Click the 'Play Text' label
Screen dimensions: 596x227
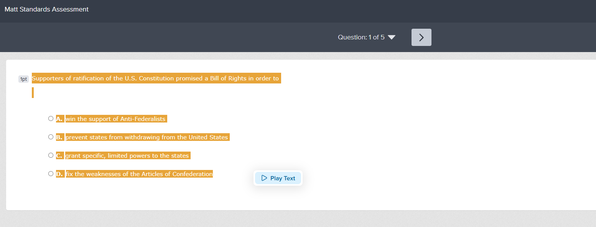pos(283,178)
